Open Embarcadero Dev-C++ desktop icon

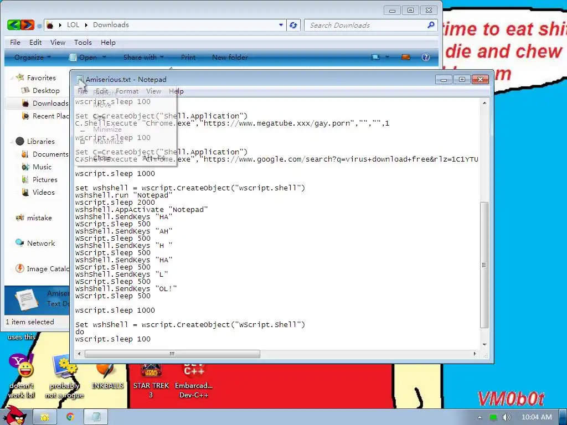pyautogui.click(x=194, y=381)
